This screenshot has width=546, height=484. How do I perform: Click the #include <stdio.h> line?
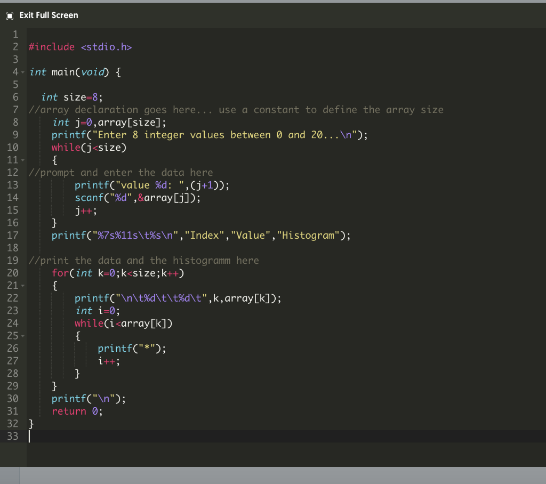81,47
